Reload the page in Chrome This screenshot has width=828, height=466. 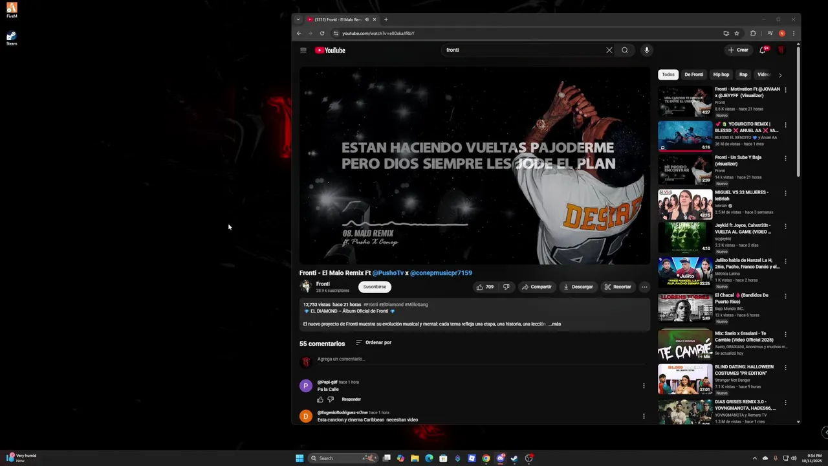322,33
